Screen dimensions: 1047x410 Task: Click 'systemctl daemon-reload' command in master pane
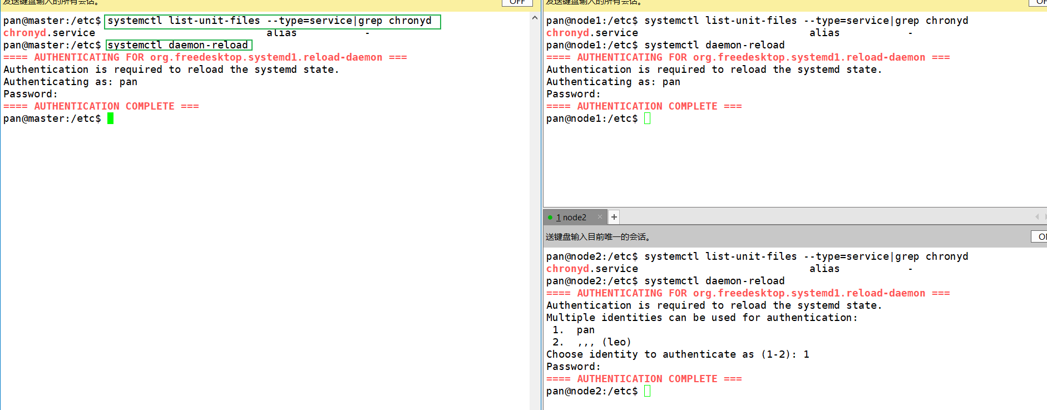[x=178, y=45]
